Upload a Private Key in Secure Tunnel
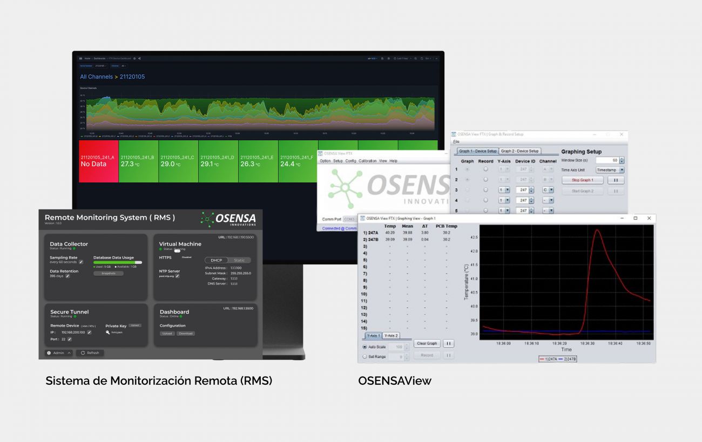702x442 pixels. [x=135, y=325]
